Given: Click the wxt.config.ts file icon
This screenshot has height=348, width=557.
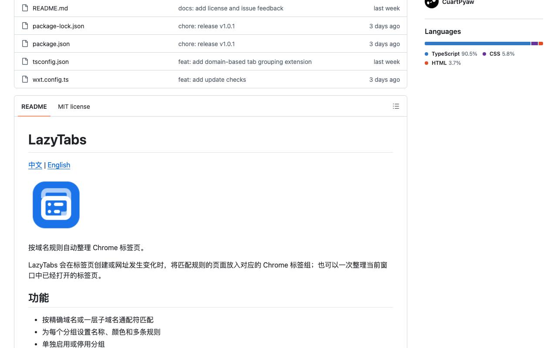Looking at the screenshot, I should [x=25, y=79].
